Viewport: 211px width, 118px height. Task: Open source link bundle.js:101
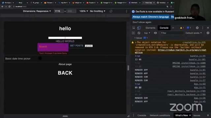(x=197, y=60)
